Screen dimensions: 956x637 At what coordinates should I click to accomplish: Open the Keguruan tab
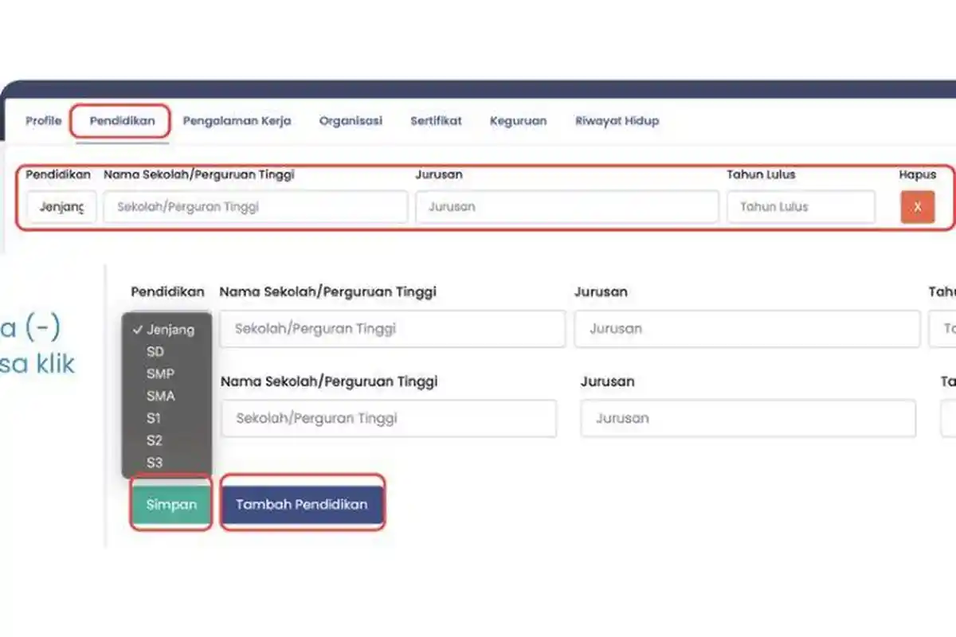(x=518, y=121)
